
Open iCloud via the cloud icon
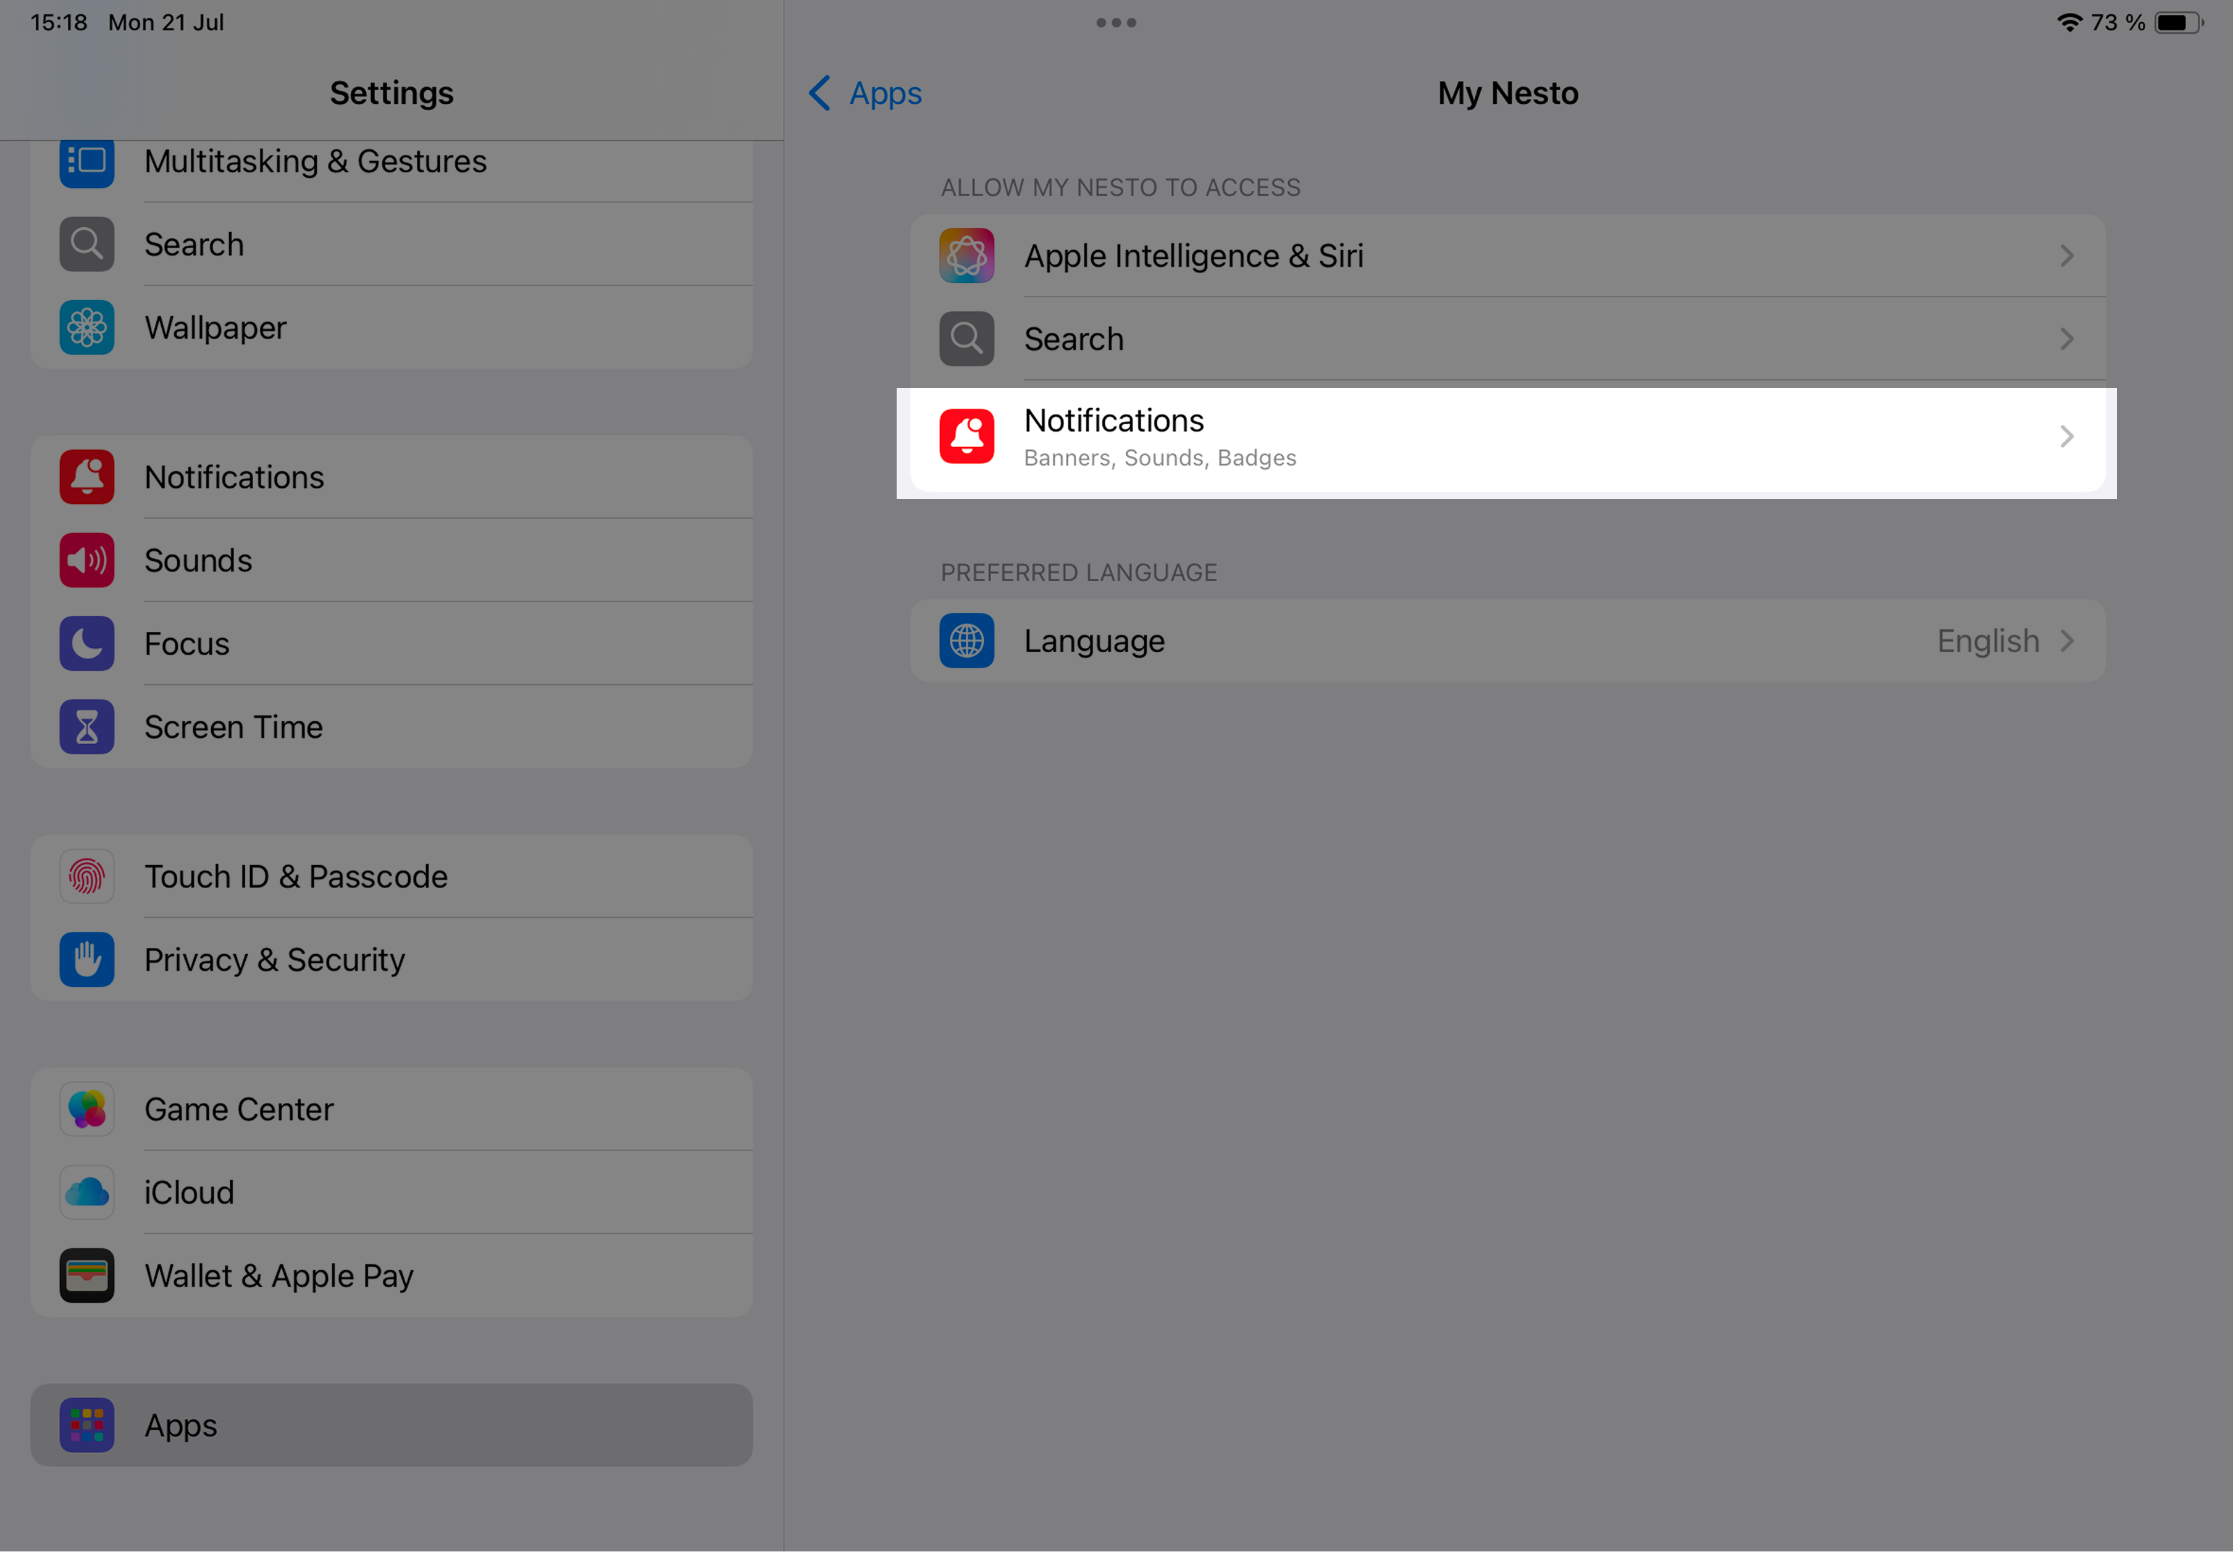pyautogui.click(x=86, y=1192)
